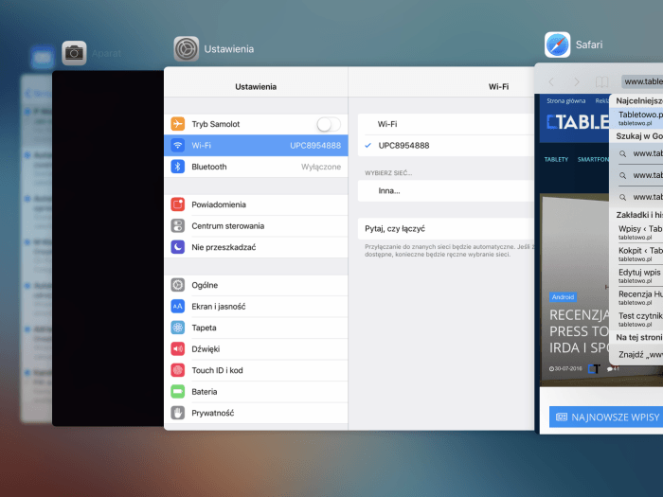Open Prywatność settings

click(x=256, y=413)
